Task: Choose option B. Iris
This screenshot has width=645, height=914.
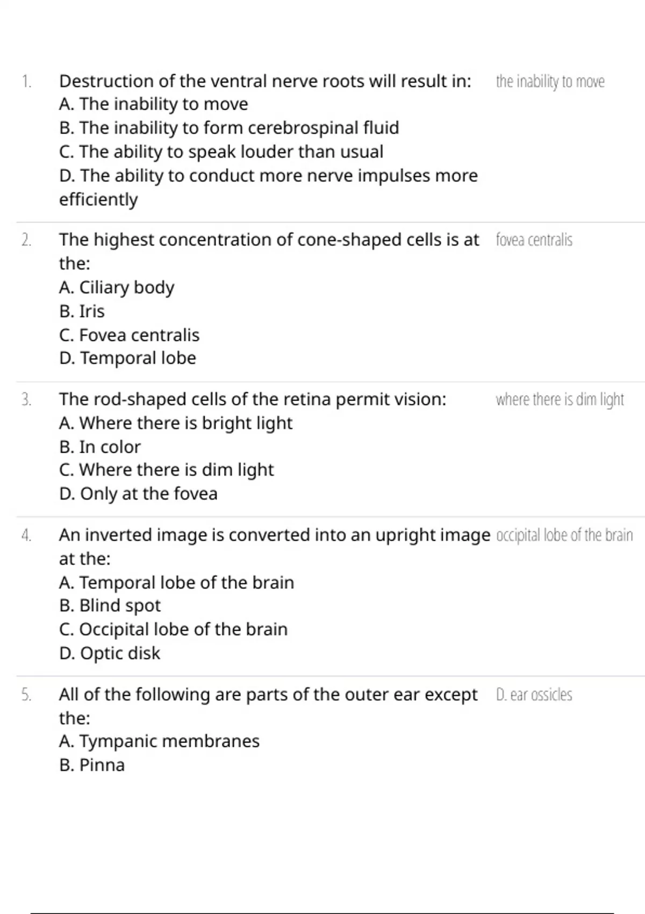Action: tap(82, 311)
